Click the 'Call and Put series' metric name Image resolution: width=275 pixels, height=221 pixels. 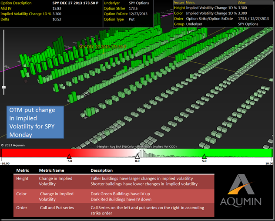pos(57,207)
